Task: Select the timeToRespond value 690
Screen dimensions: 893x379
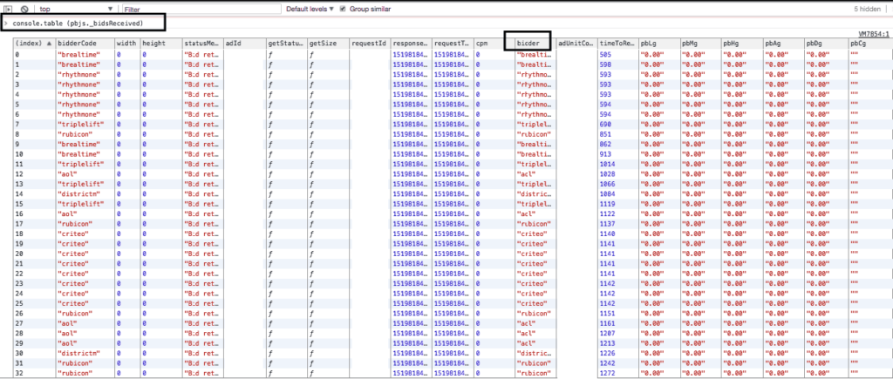Action: [x=605, y=124]
